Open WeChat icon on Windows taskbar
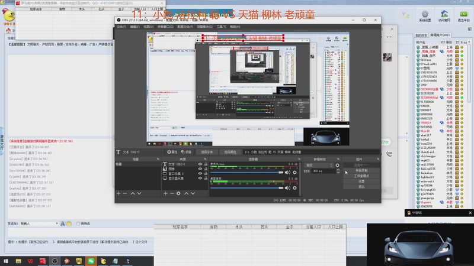The width and height of the screenshot is (474, 266). [x=91, y=261]
